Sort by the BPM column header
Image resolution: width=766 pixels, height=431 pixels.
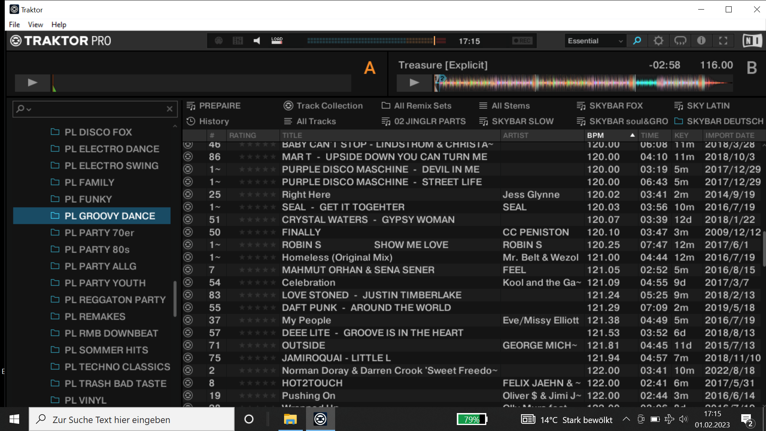click(595, 135)
